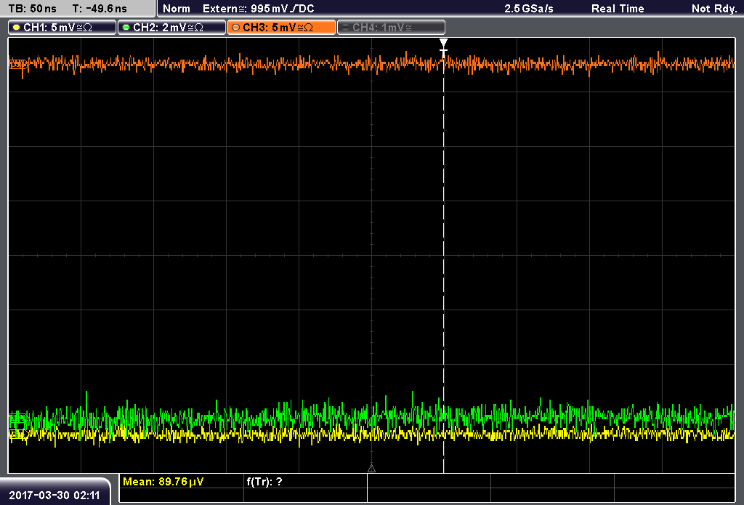
Task: Click the triangle time reference marker at grid bottom
Action: 371,469
